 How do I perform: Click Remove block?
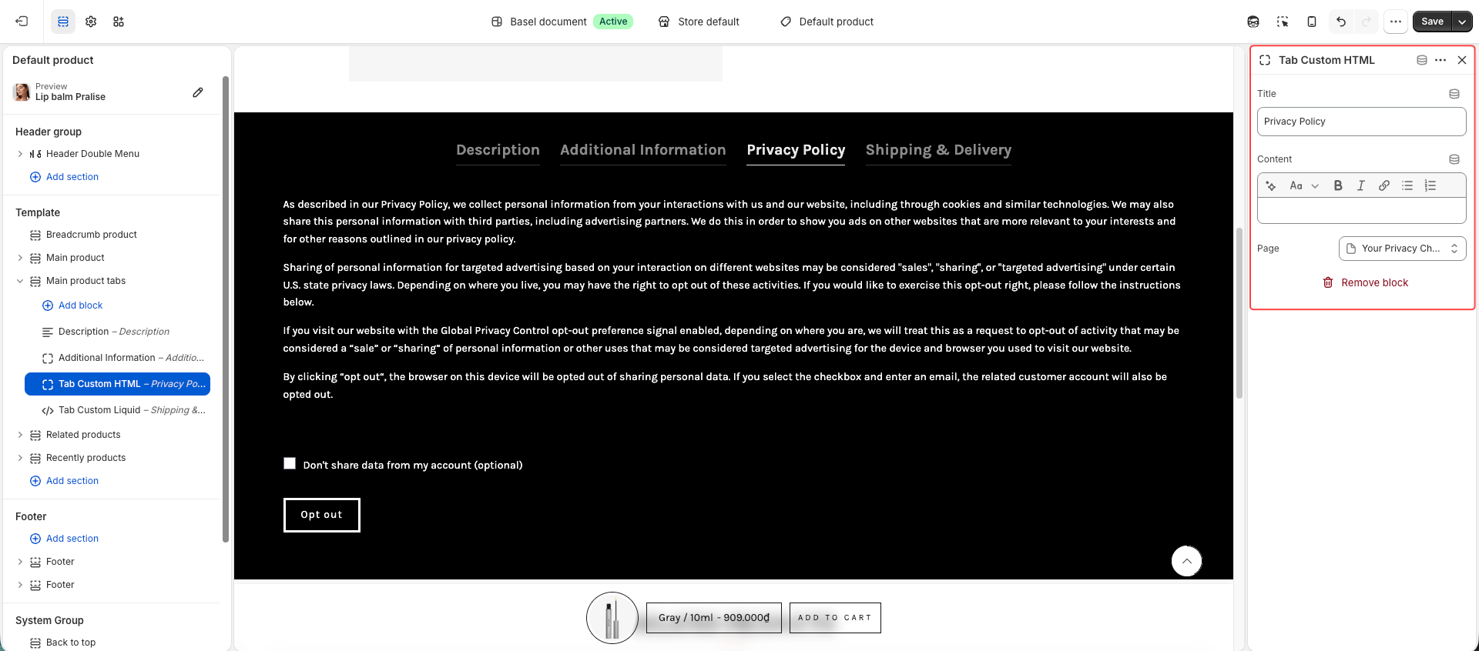click(1365, 282)
